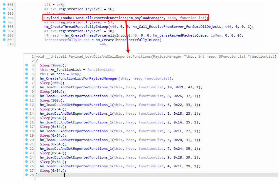Viewport: 280px width, 184px height.
Task: Toggle breakpoint dot on lower line 4
Action: [x=27, y=70]
